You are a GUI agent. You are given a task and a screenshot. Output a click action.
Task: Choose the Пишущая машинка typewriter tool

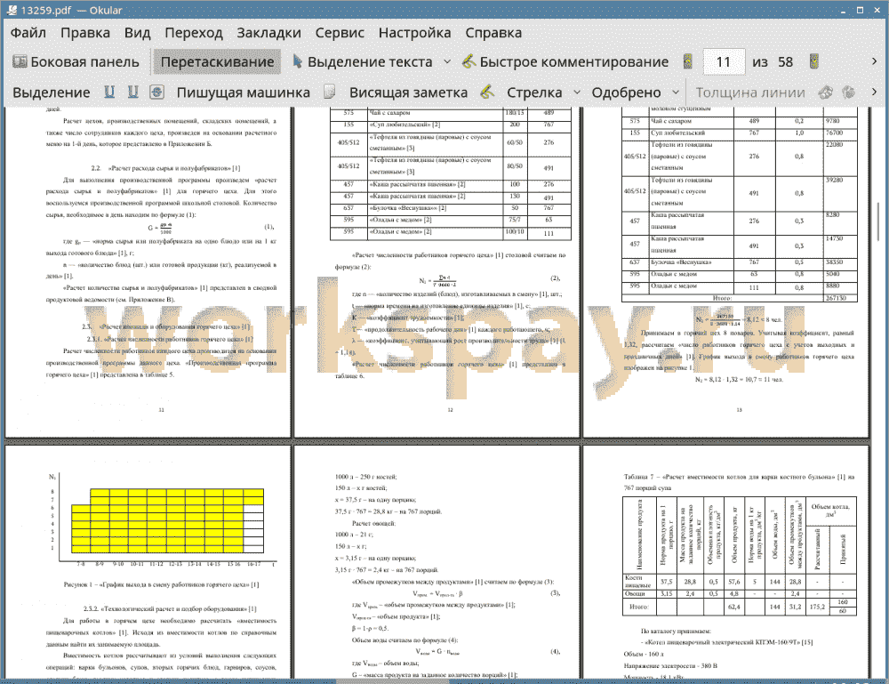pos(244,93)
